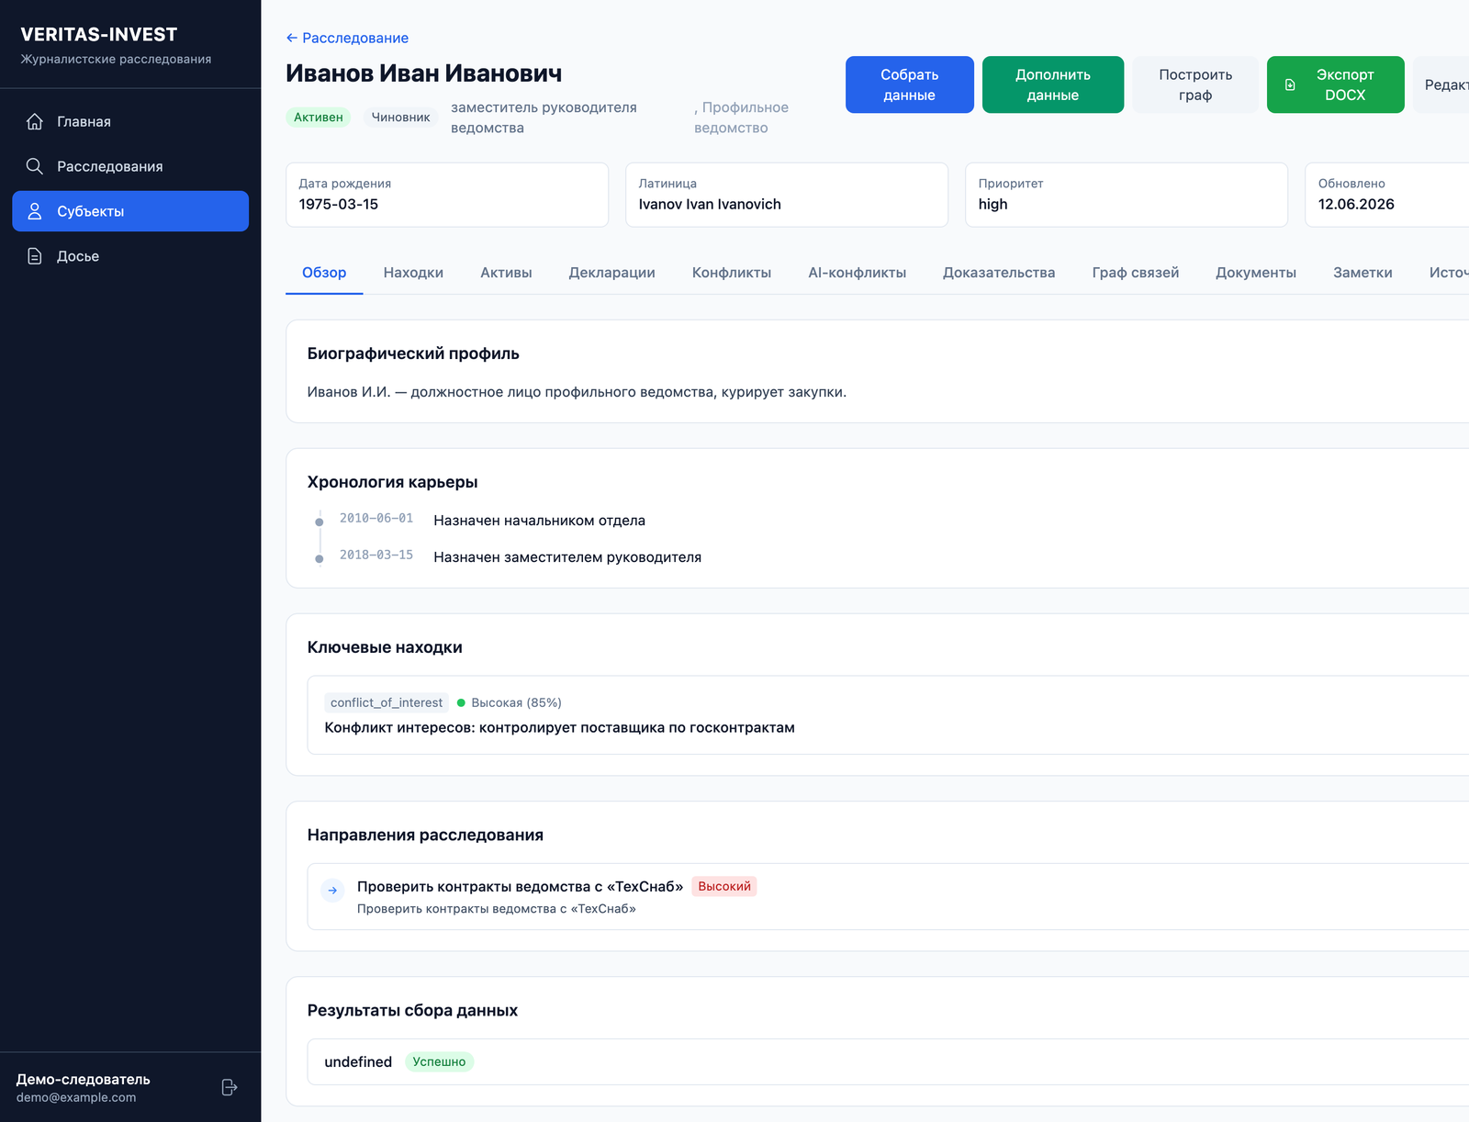Open the AI-конфликты tab

tap(857, 273)
